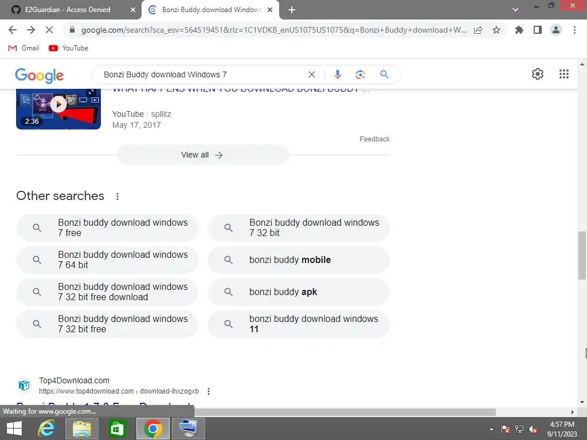
Task: Close the Bonzi Buddy search tab
Action: [270, 10]
